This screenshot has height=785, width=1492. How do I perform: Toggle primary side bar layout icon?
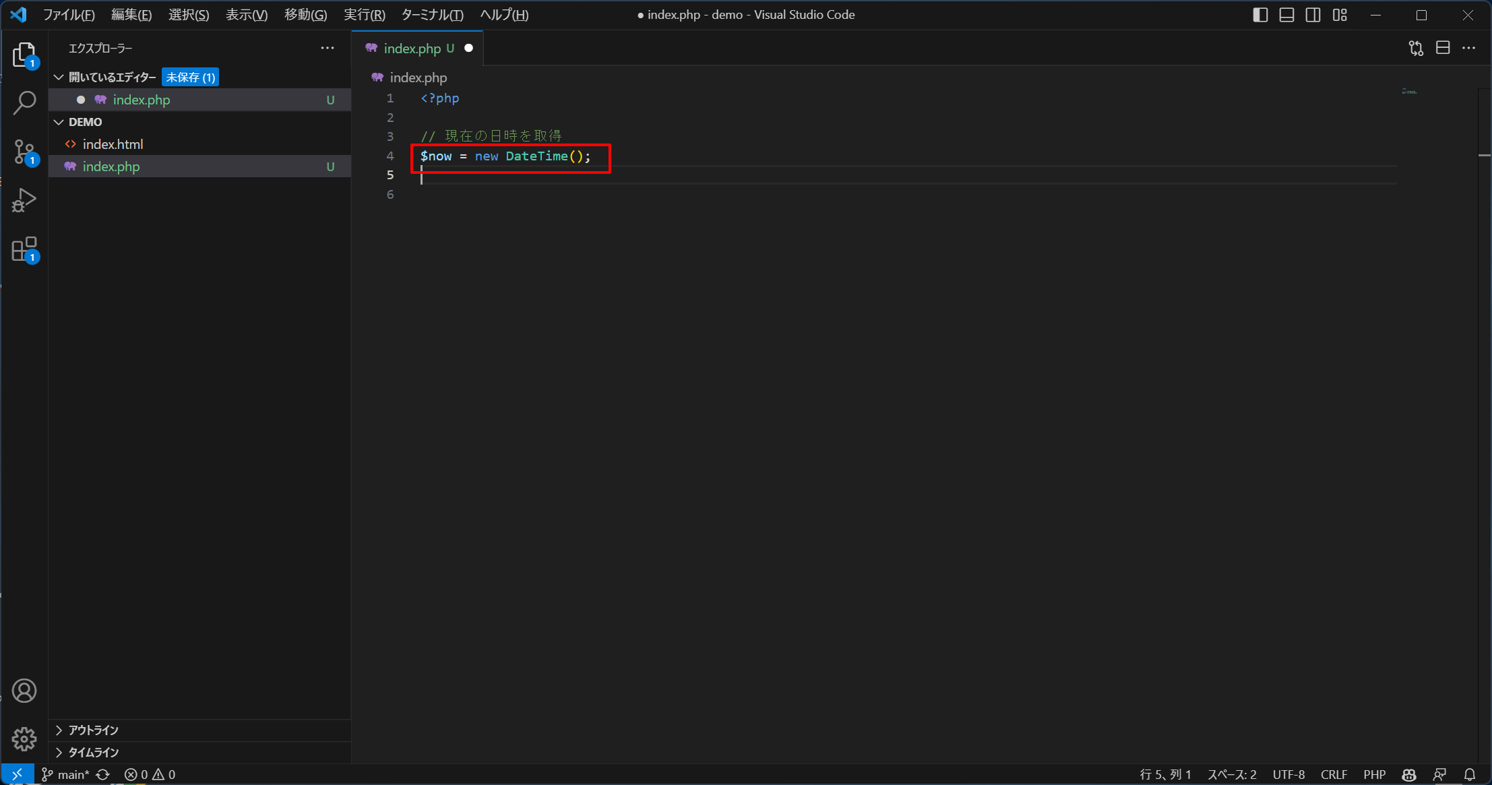tap(1260, 15)
